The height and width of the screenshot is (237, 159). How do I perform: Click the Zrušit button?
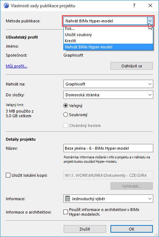pos(85,229)
